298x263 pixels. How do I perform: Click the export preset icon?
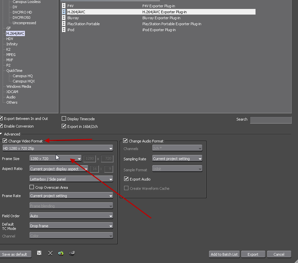coord(72,253)
